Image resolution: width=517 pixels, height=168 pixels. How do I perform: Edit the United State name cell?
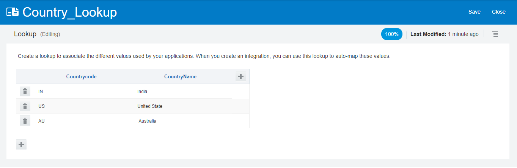(x=182, y=106)
